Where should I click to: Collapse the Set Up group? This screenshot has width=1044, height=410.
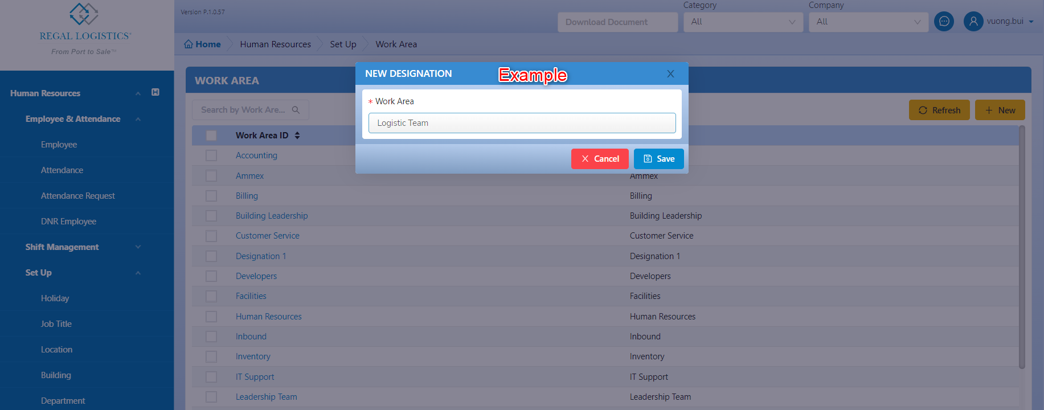pos(138,273)
